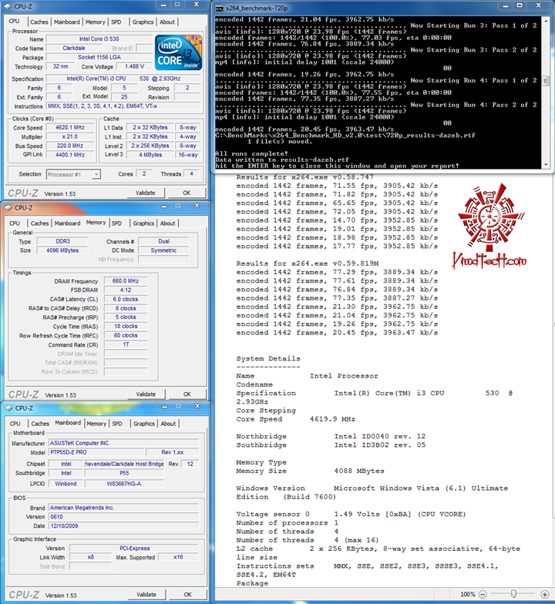Switch to the Caches tab in the middle CPU-Z window

(x=40, y=223)
